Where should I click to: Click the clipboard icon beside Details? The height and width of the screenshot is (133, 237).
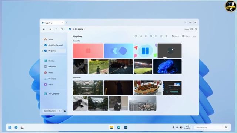[196, 29]
